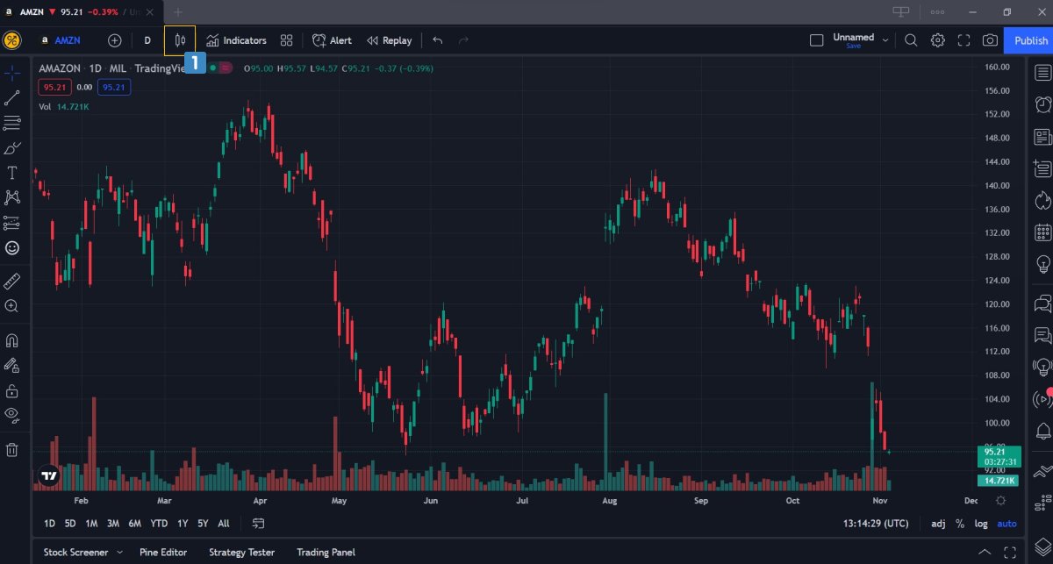This screenshot has width=1053, height=564.
Task: Set 3M date range
Action: (113, 524)
